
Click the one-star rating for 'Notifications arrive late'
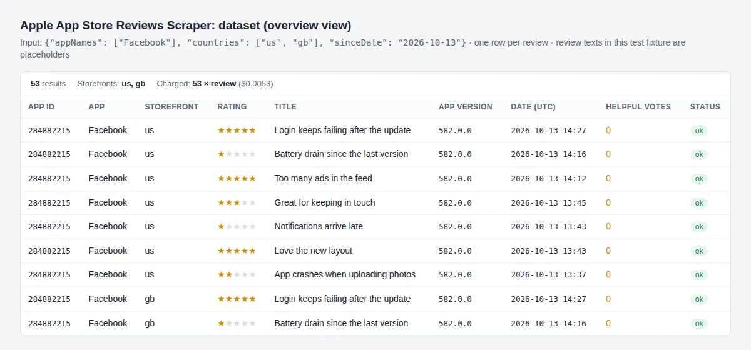(237, 226)
